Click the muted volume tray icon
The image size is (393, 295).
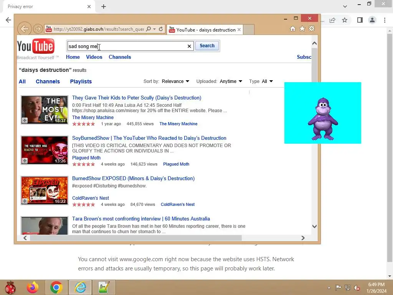tap(357, 288)
